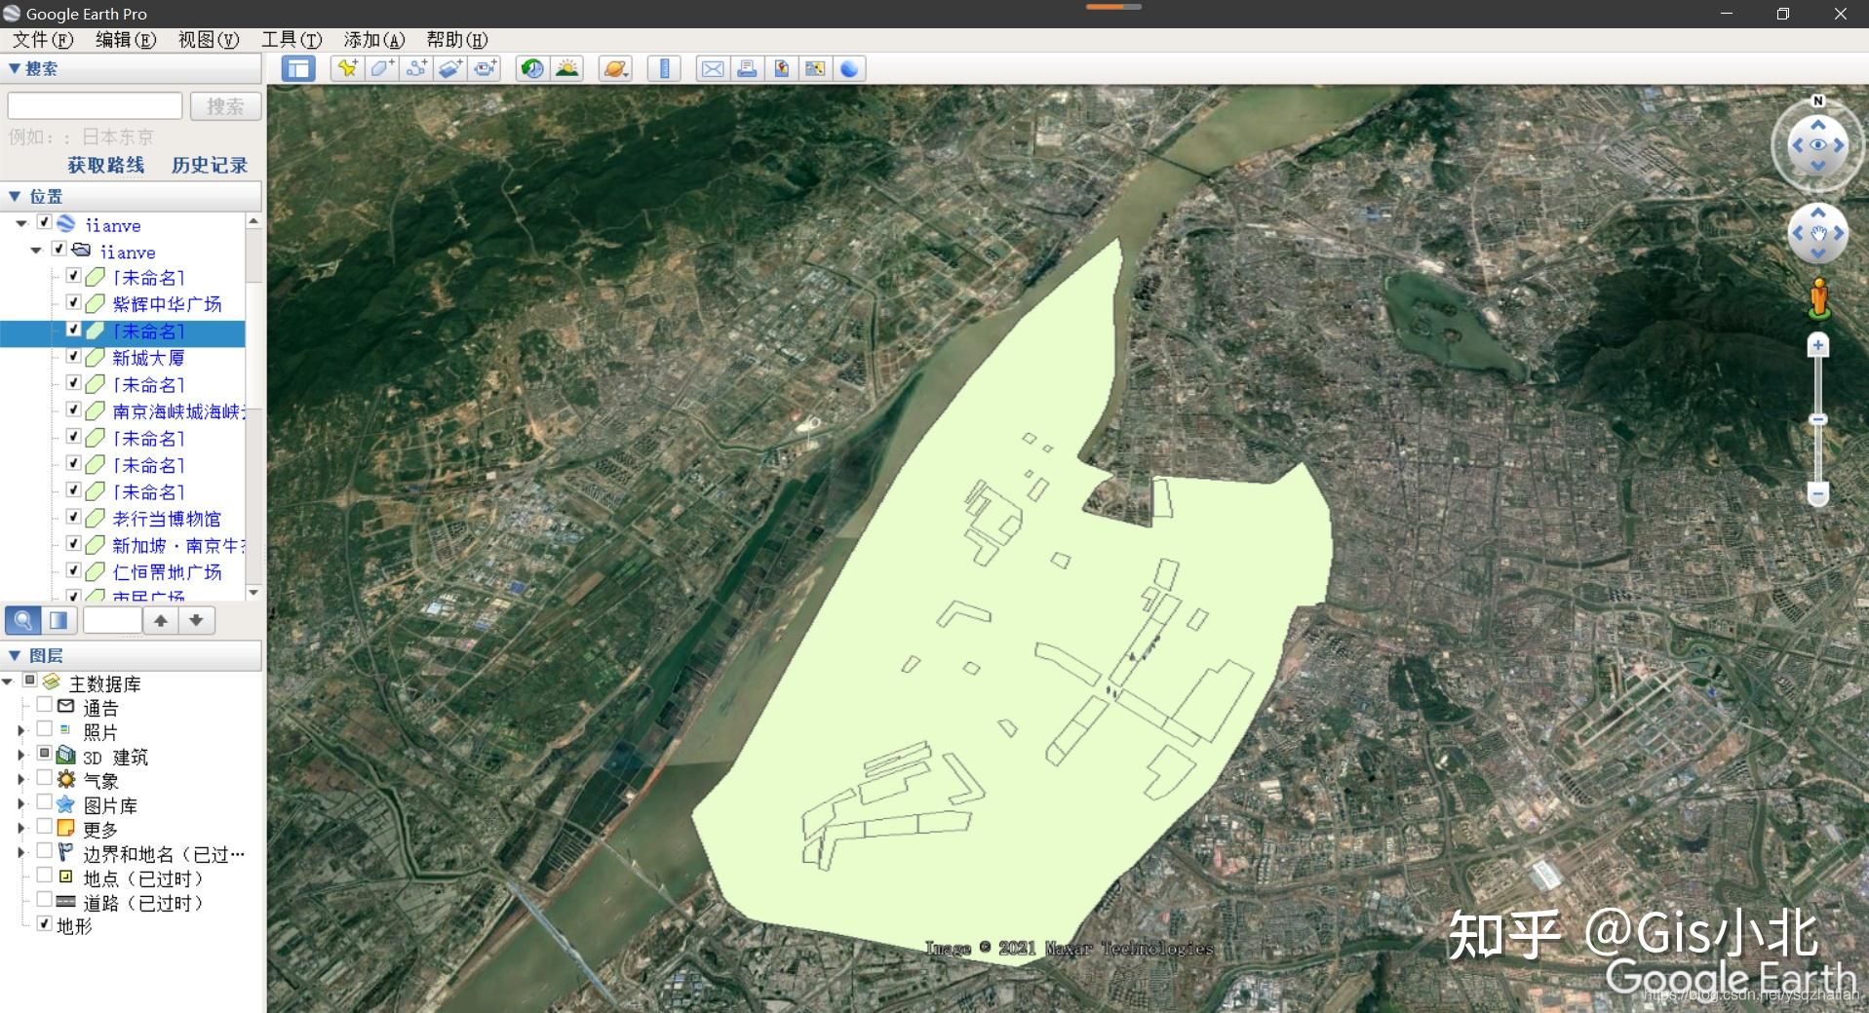Image resolution: width=1869 pixels, height=1013 pixels.
Task: Toggle sunlight across the landscape
Action: pyautogui.click(x=566, y=68)
